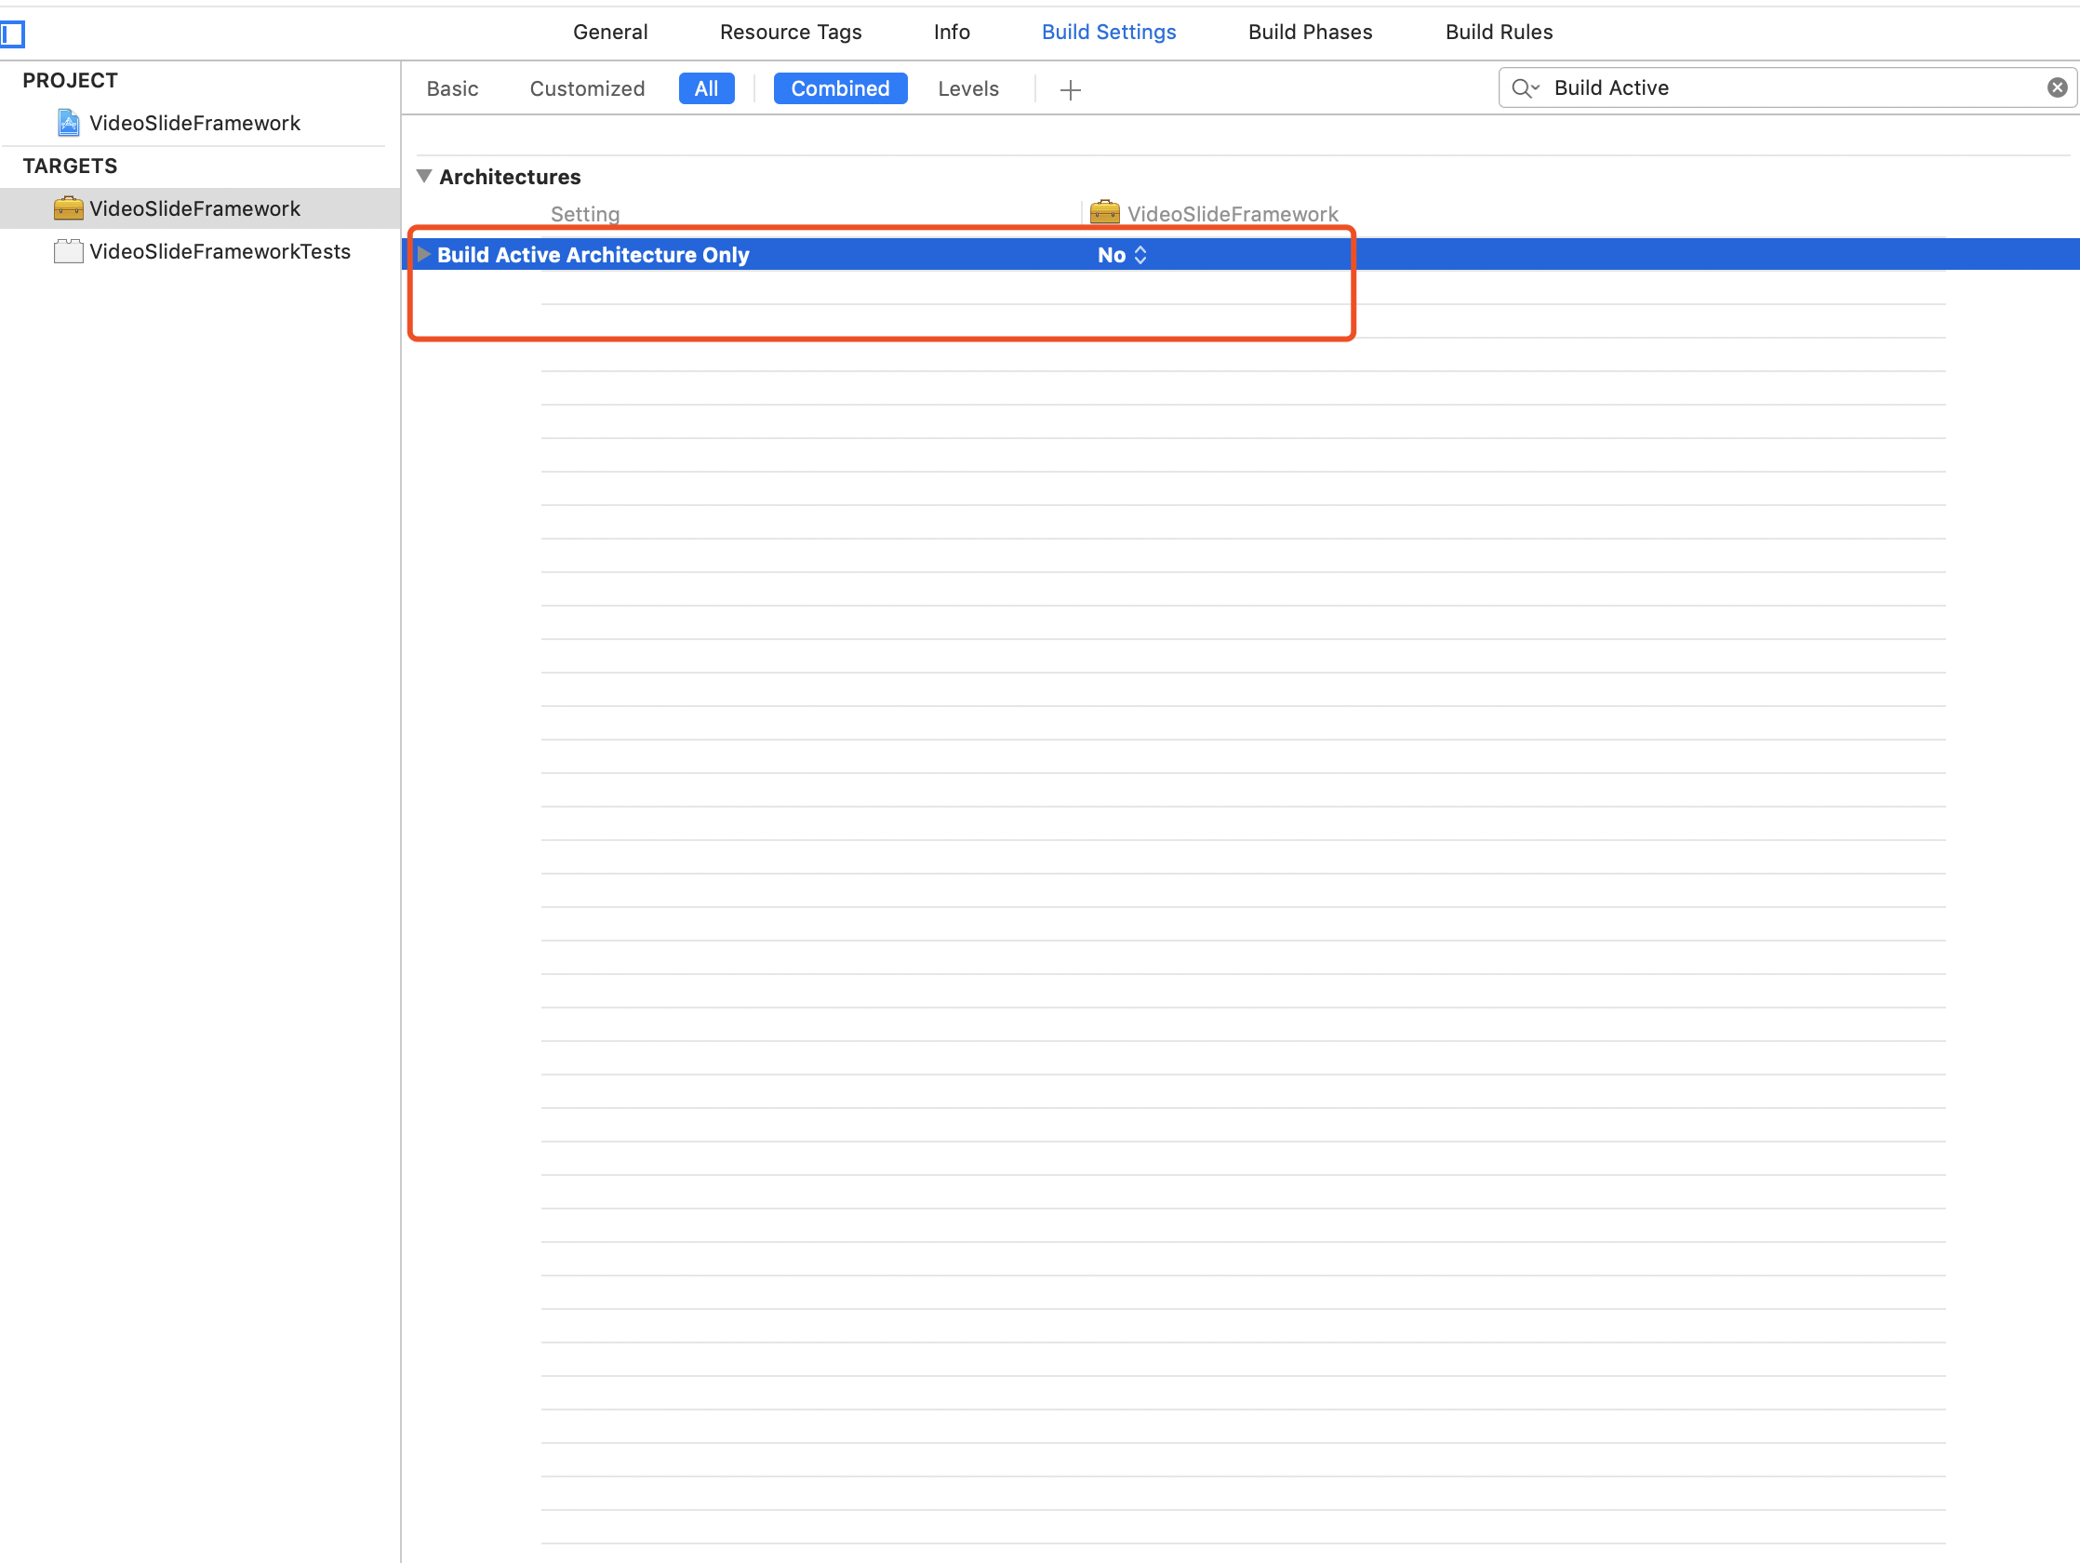Click the VideoSlideFramework project blueprint icon

[68, 123]
